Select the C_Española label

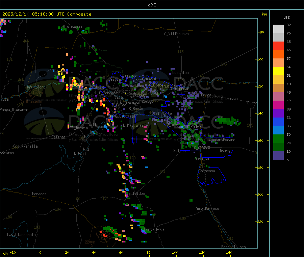click(x=146, y=78)
